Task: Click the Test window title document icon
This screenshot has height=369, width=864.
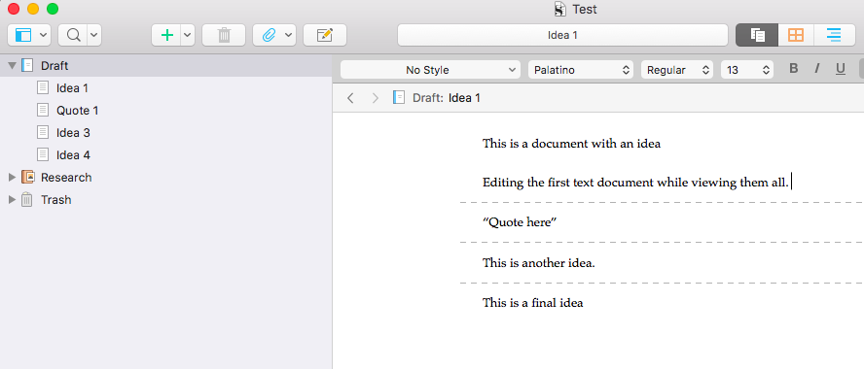Action: (x=560, y=9)
